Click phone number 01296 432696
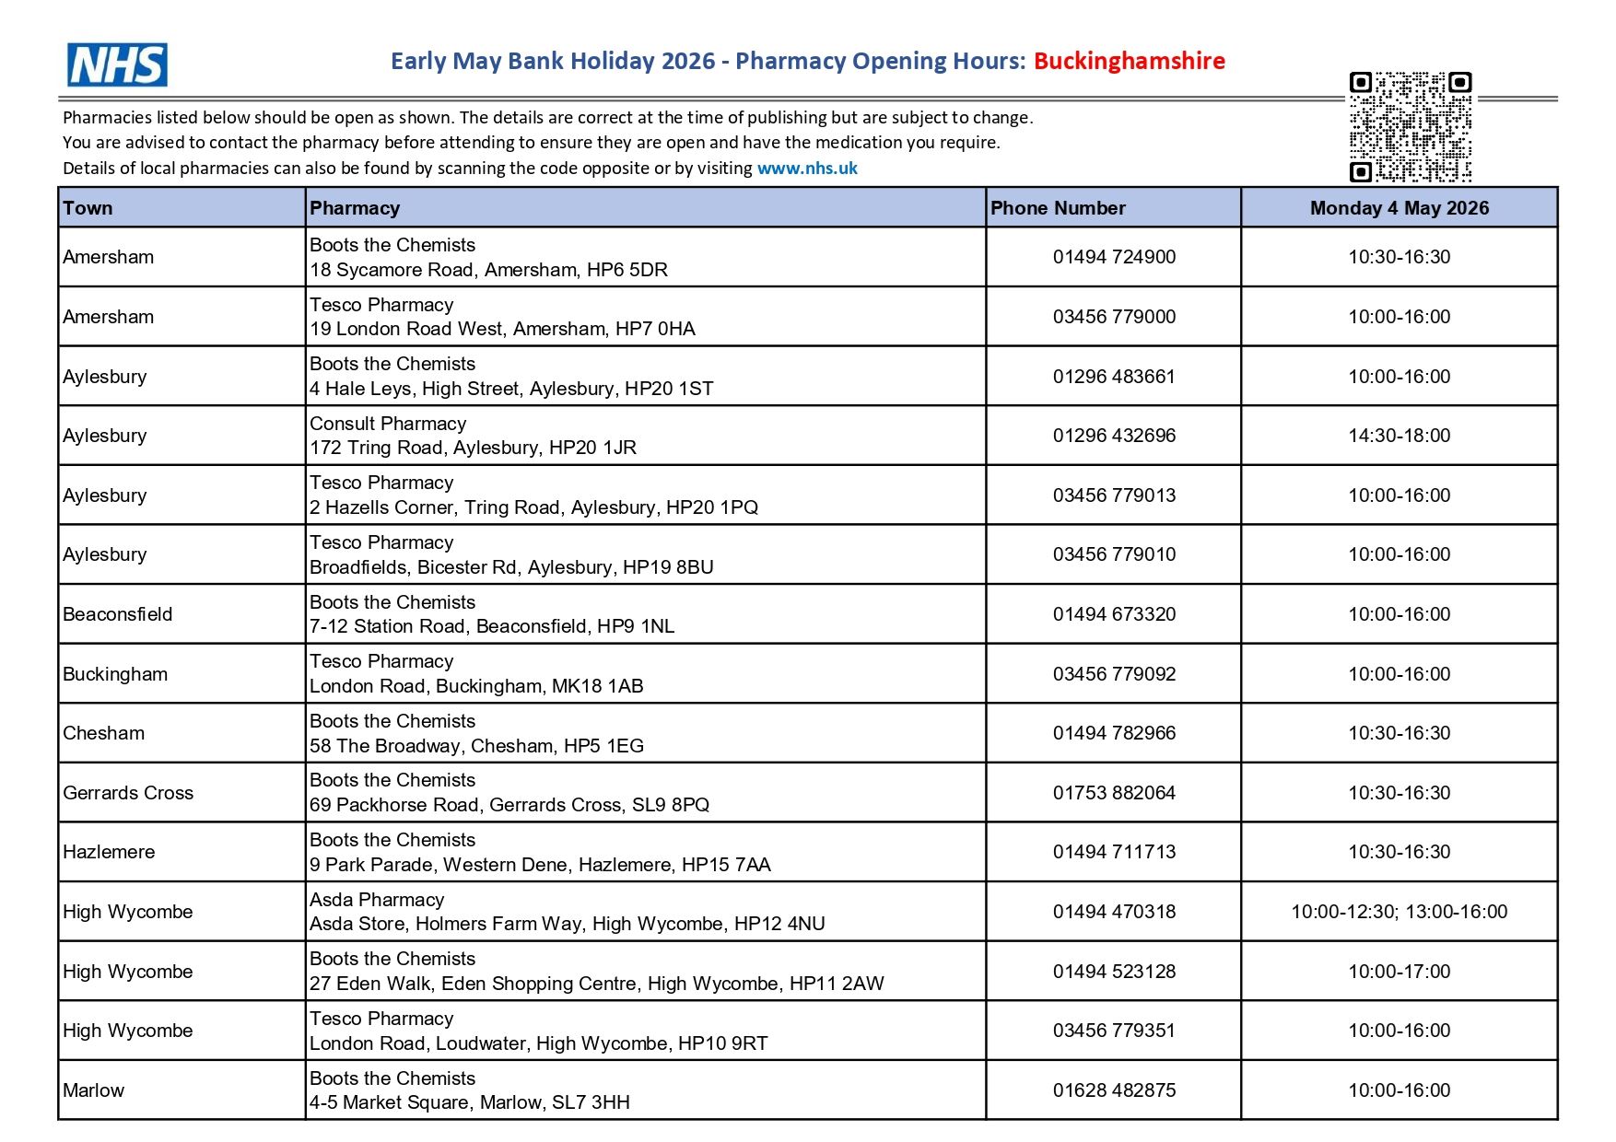The width and height of the screenshot is (1616, 1142). 1114,436
